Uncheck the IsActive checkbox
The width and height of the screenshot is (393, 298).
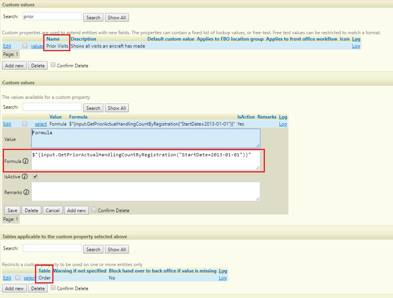pos(35,176)
